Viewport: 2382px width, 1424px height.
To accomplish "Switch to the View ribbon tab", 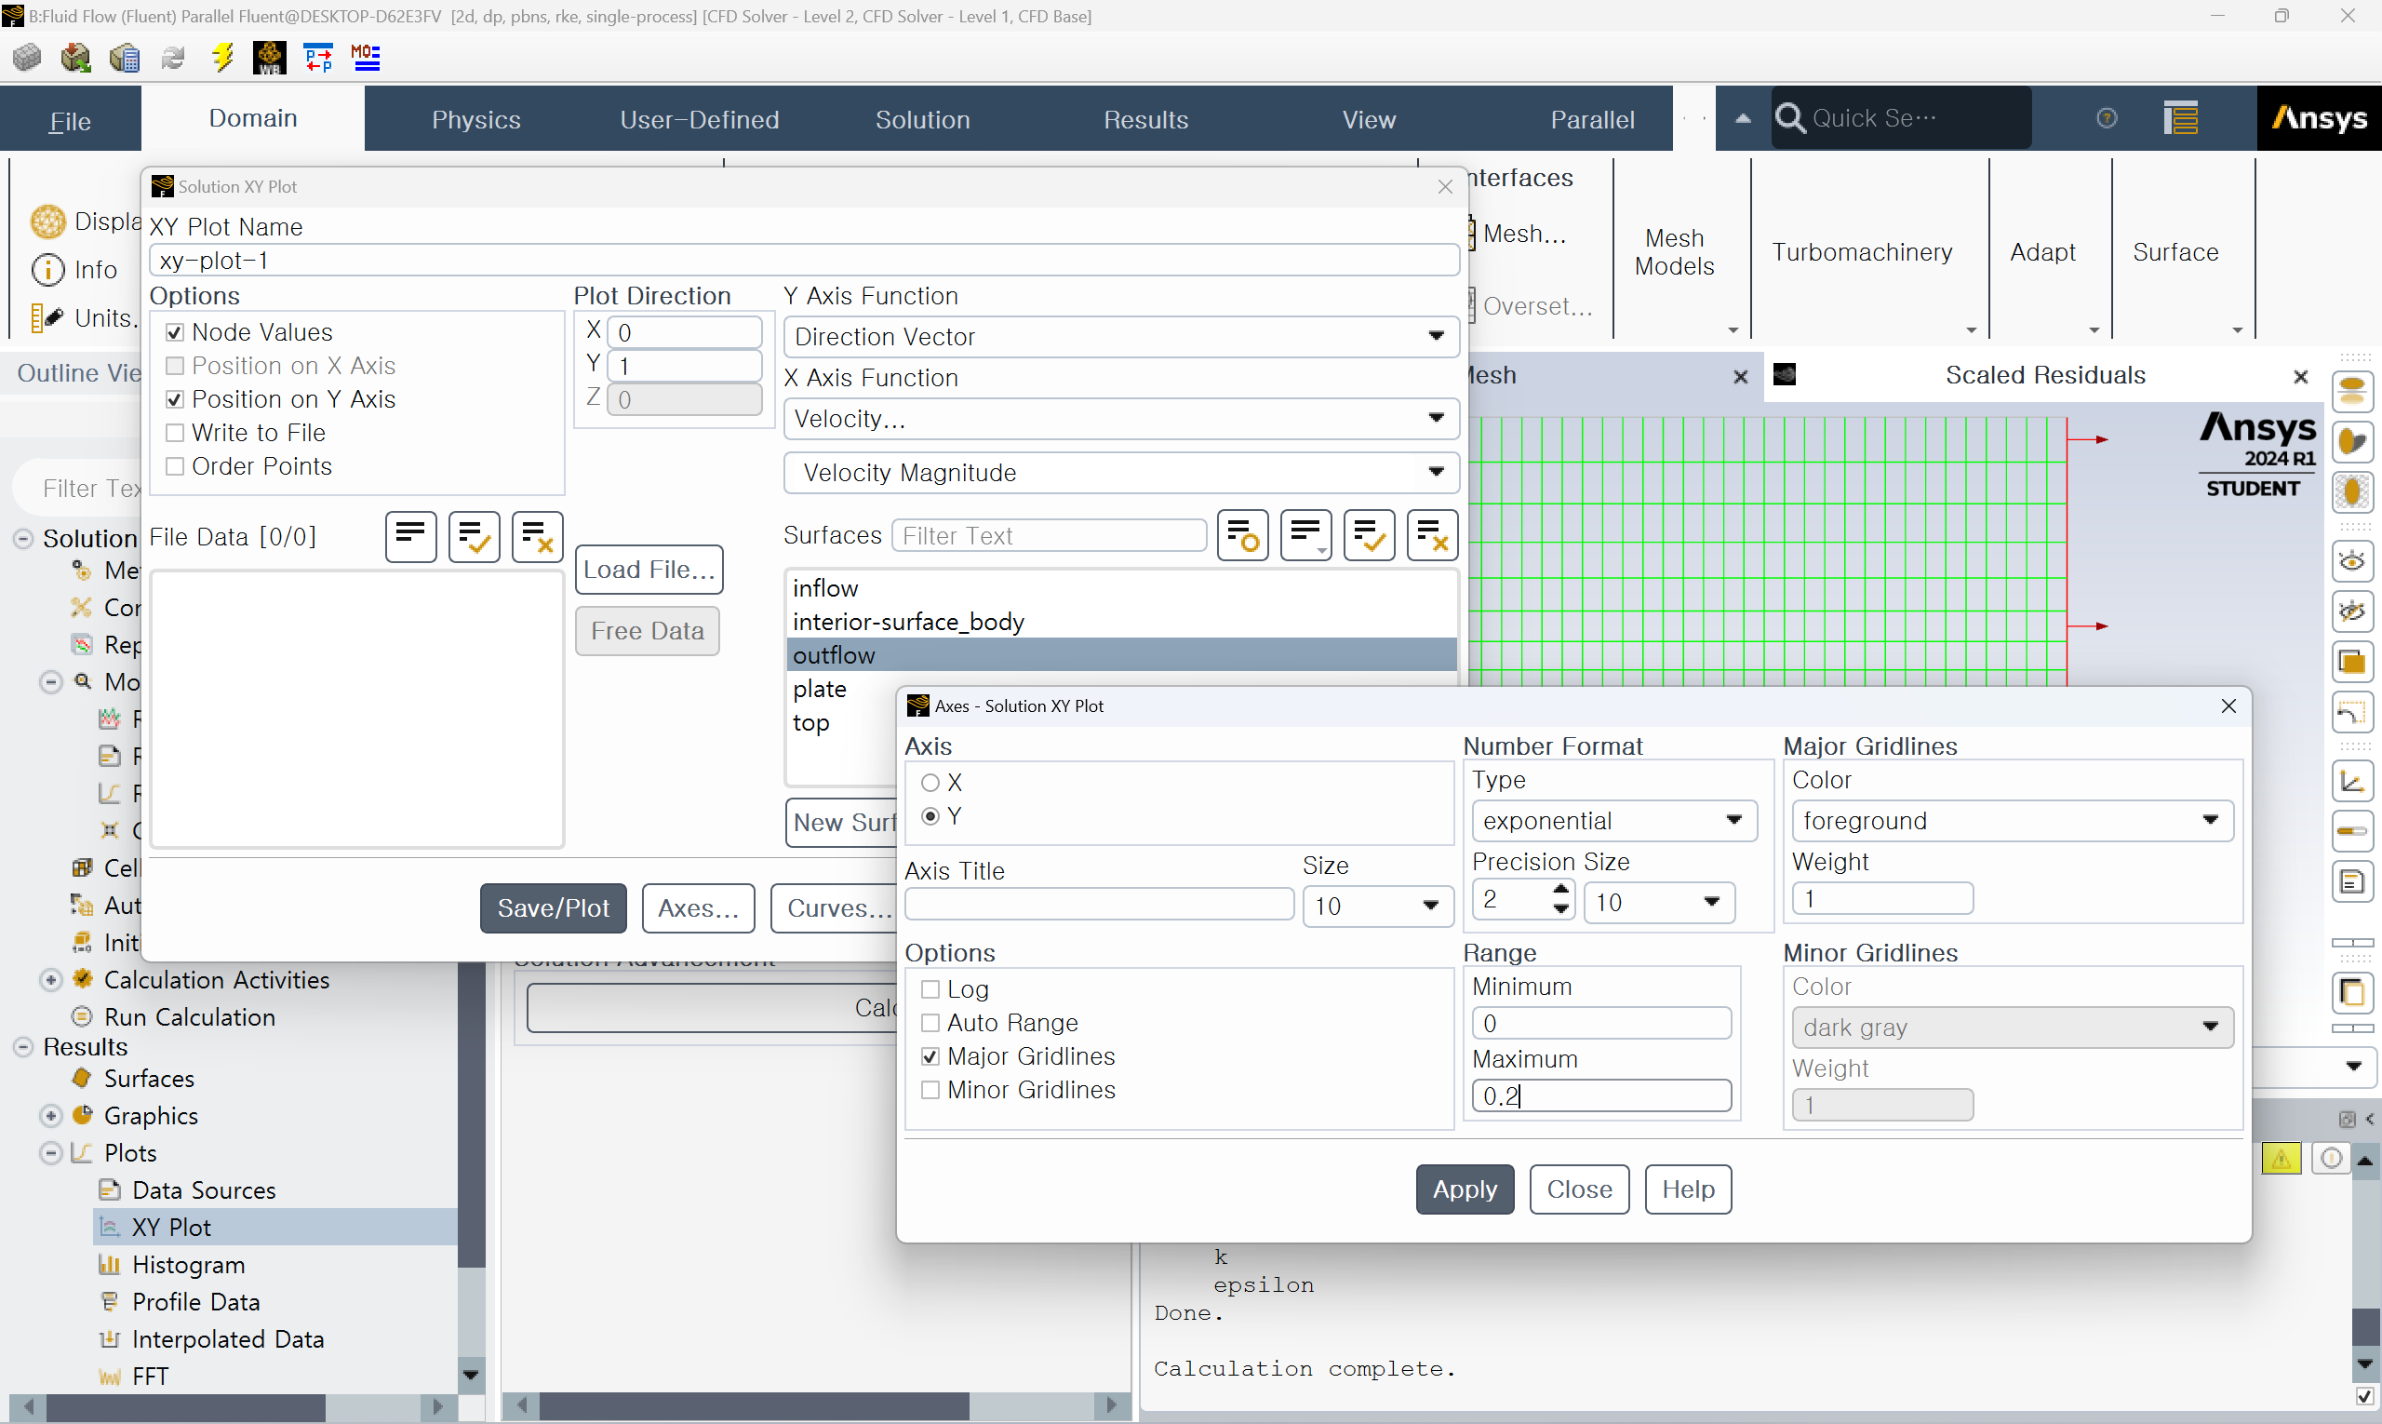I will click(x=1369, y=119).
